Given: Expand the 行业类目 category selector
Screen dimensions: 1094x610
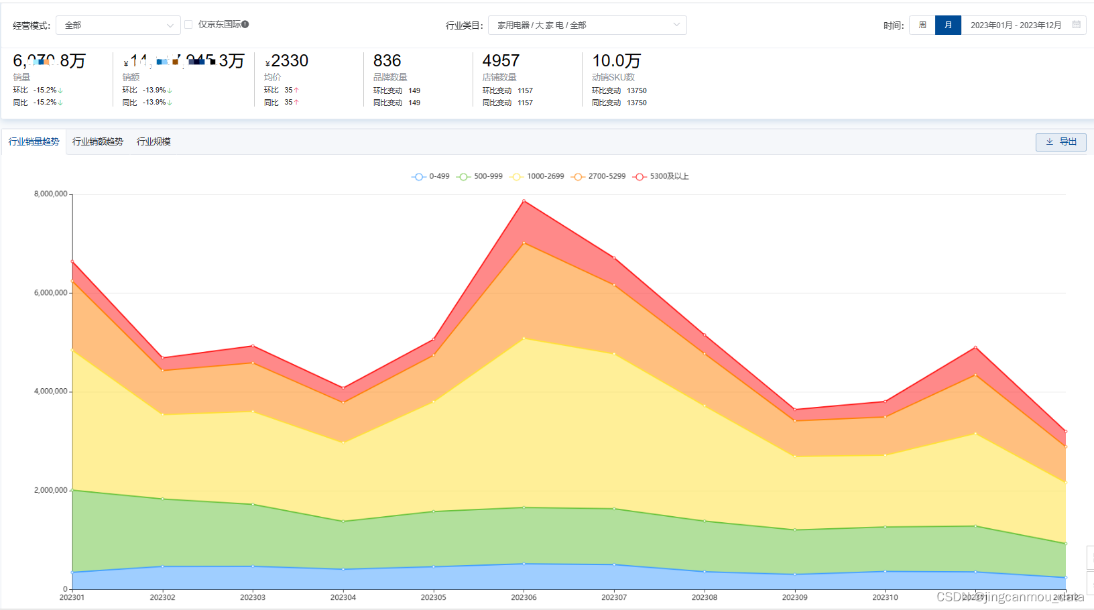Looking at the screenshot, I should [x=587, y=25].
